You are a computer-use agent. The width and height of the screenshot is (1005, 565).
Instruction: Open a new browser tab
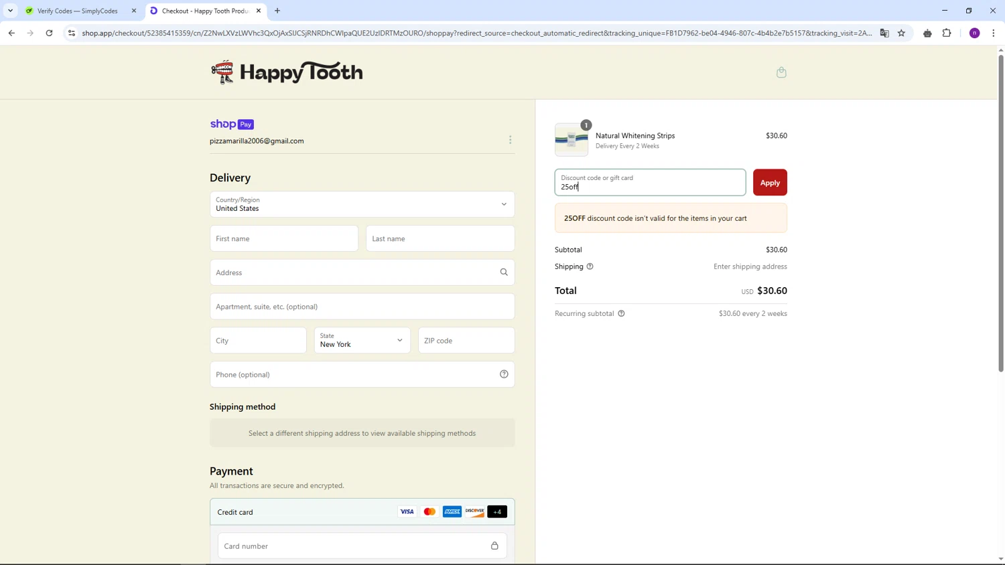tap(277, 11)
